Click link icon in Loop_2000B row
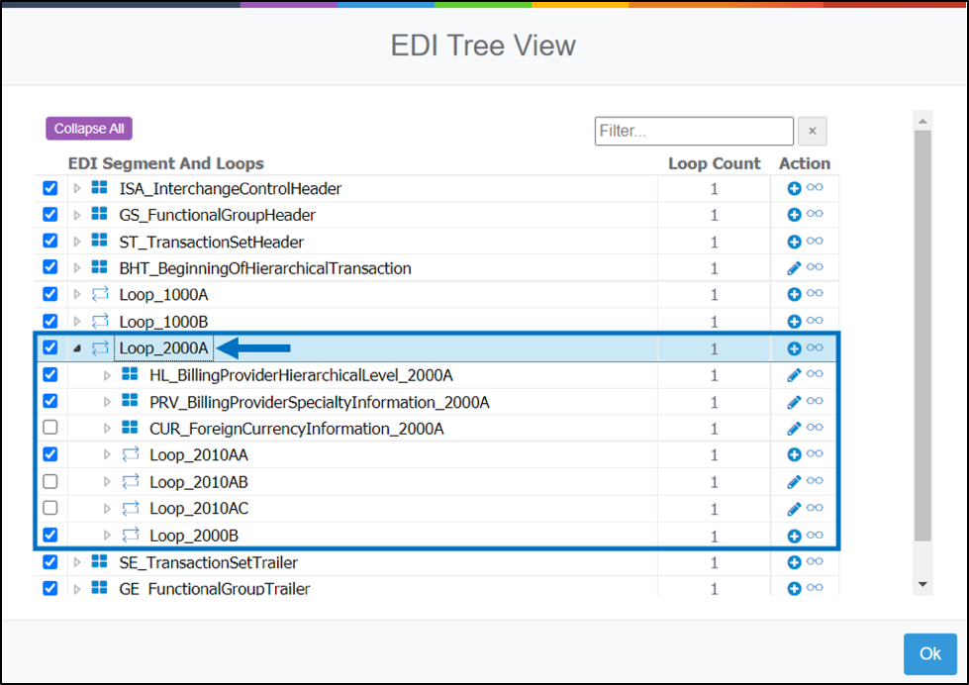The image size is (969, 685). tap(815, 535)
